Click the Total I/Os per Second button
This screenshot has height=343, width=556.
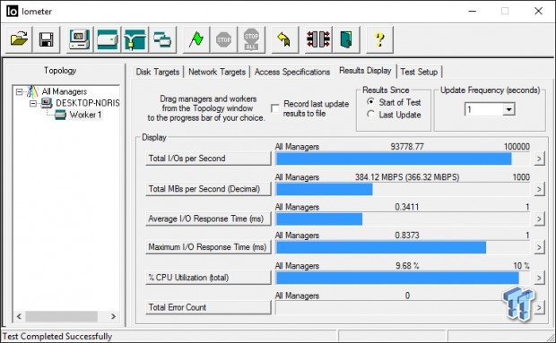(208, 159)
